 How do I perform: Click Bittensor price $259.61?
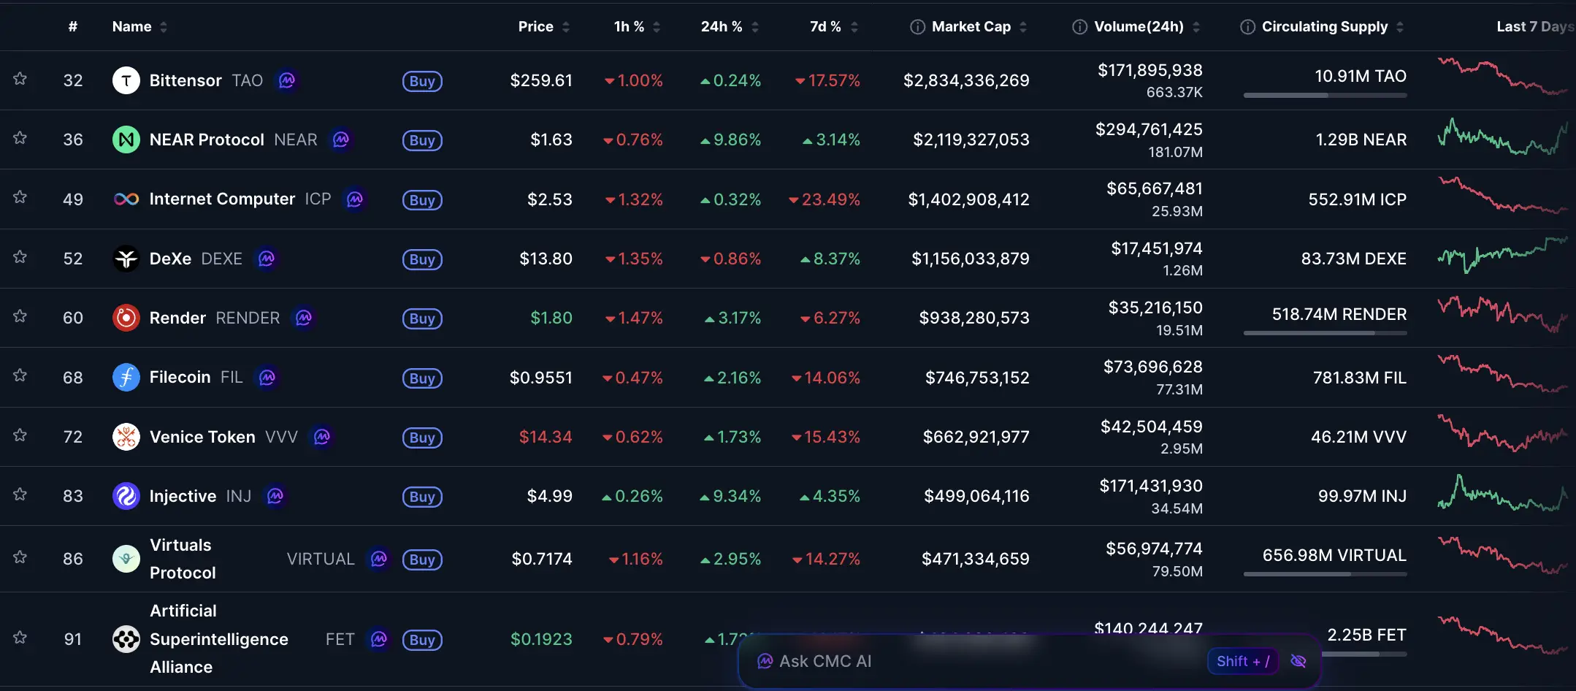[541, 80]
